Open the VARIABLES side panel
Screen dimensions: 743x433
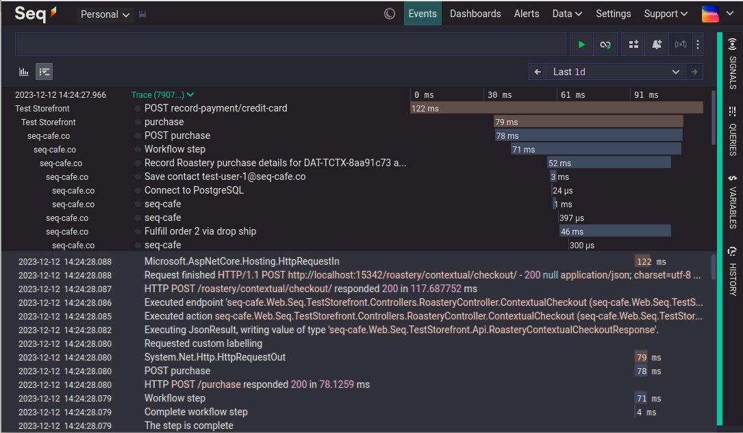(x=733, y=202)
